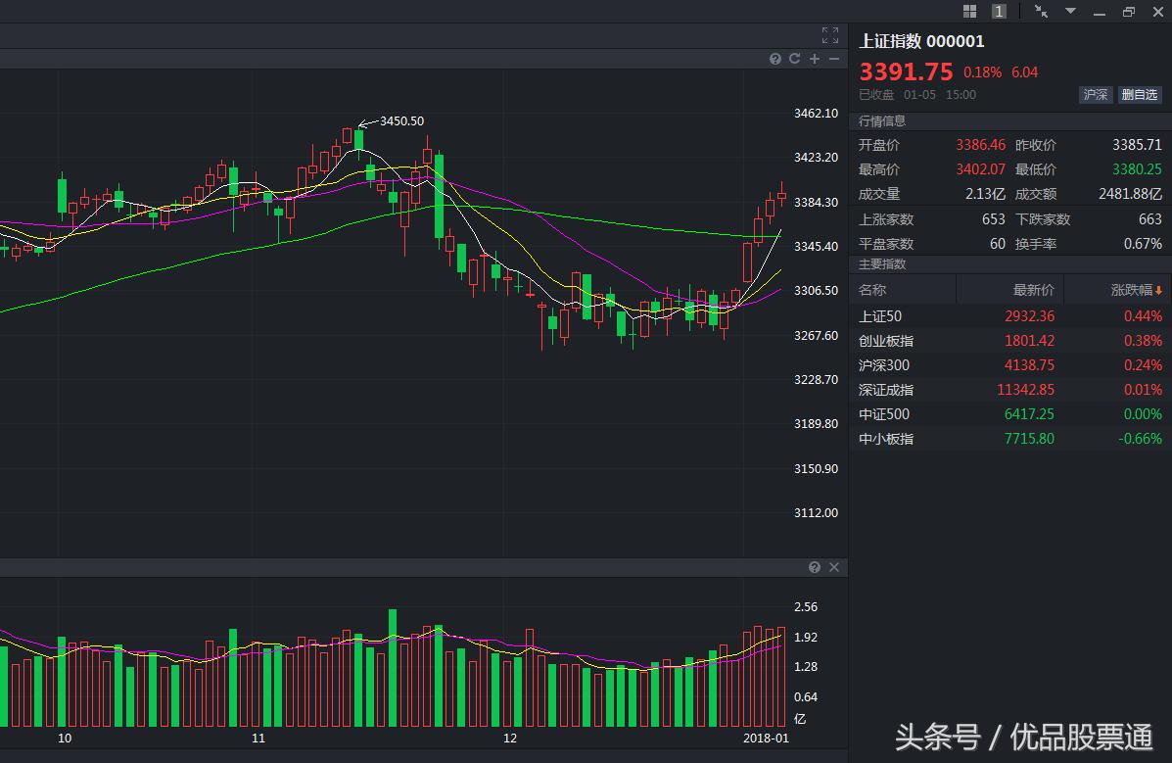The height and width of the screenshot is (763, 1172).
Task: Click the 删自选 button
Action: point(1140,95)
